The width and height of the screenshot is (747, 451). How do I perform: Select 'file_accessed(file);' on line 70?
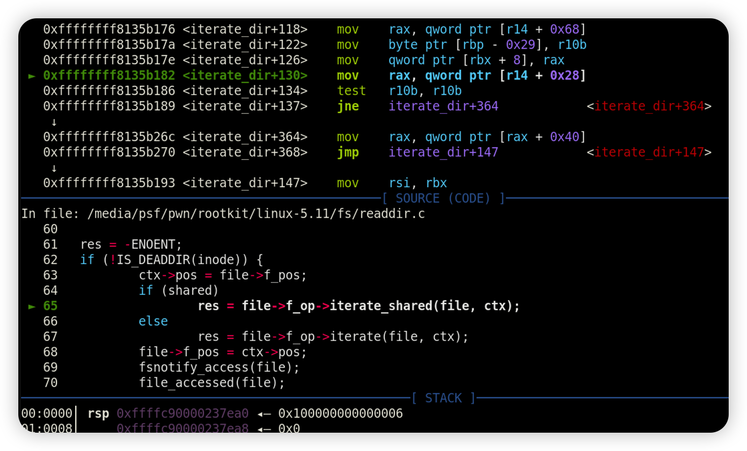(x=212, y=382)
